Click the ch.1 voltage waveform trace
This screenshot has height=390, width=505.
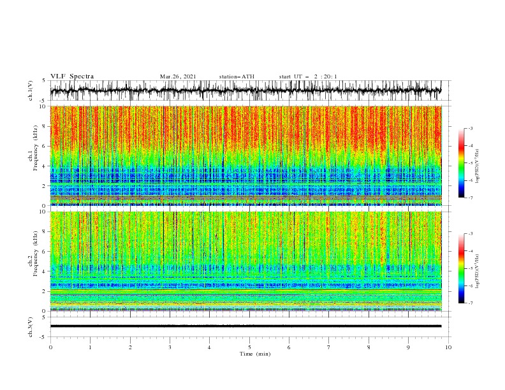click(246, 90)
